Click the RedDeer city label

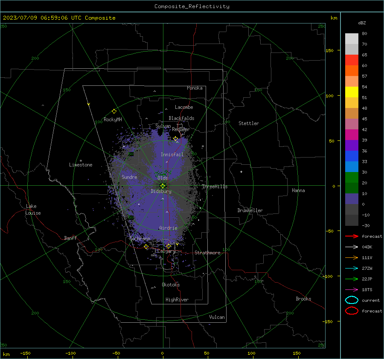click(x=181, y=129)
